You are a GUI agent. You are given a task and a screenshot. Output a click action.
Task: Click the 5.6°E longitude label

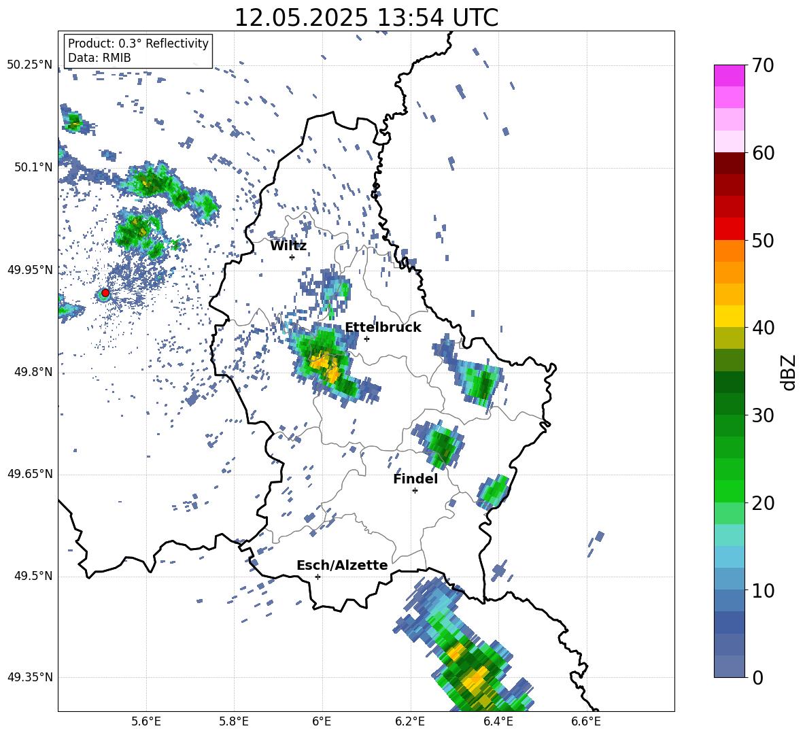coord(146,721)
